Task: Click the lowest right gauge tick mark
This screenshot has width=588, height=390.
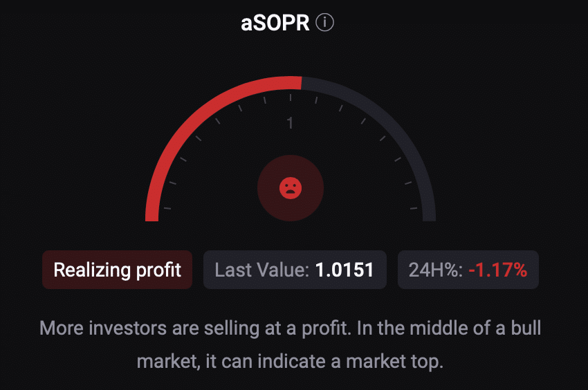Action: (x=414, y=208)
